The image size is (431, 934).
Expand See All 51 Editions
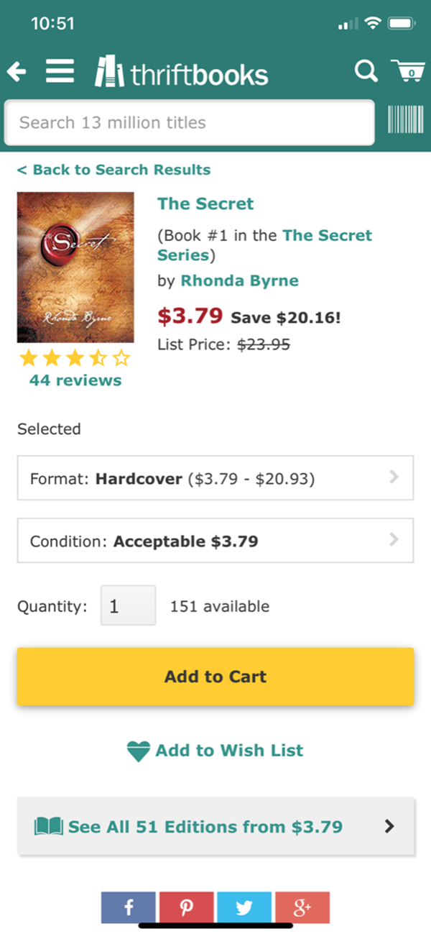[215, 827]
